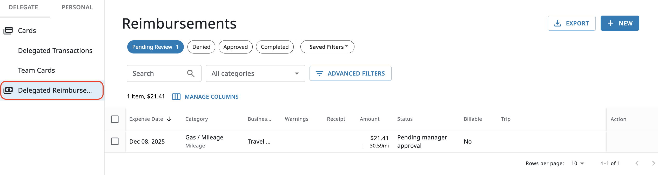Open the Saved Filters dropdown
Viewport: 658px width, 175px height.
point(327,47)
